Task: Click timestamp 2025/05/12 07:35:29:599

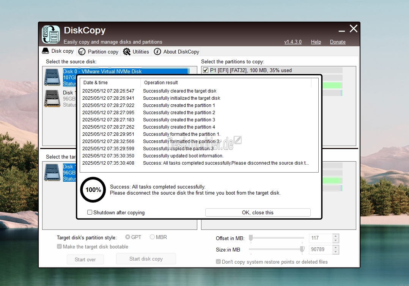Action: click(x=108, y=149)
